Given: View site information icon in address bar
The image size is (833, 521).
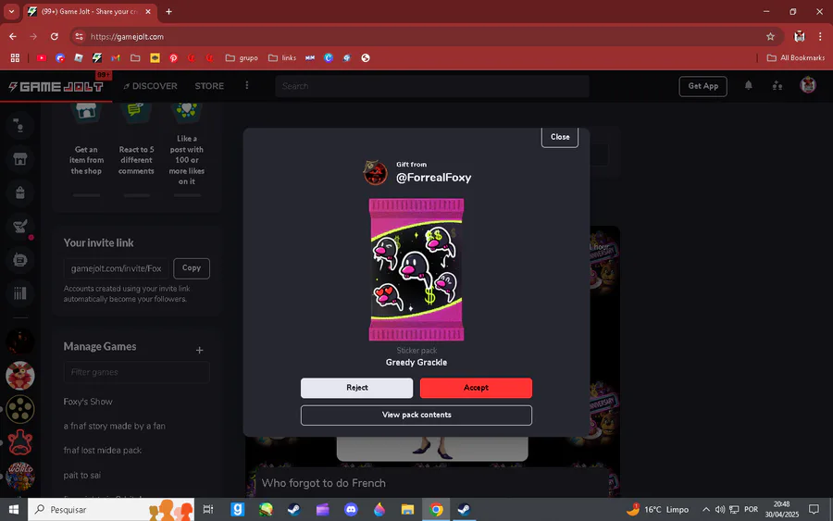Looking at the screenshot, I should 80,37.
